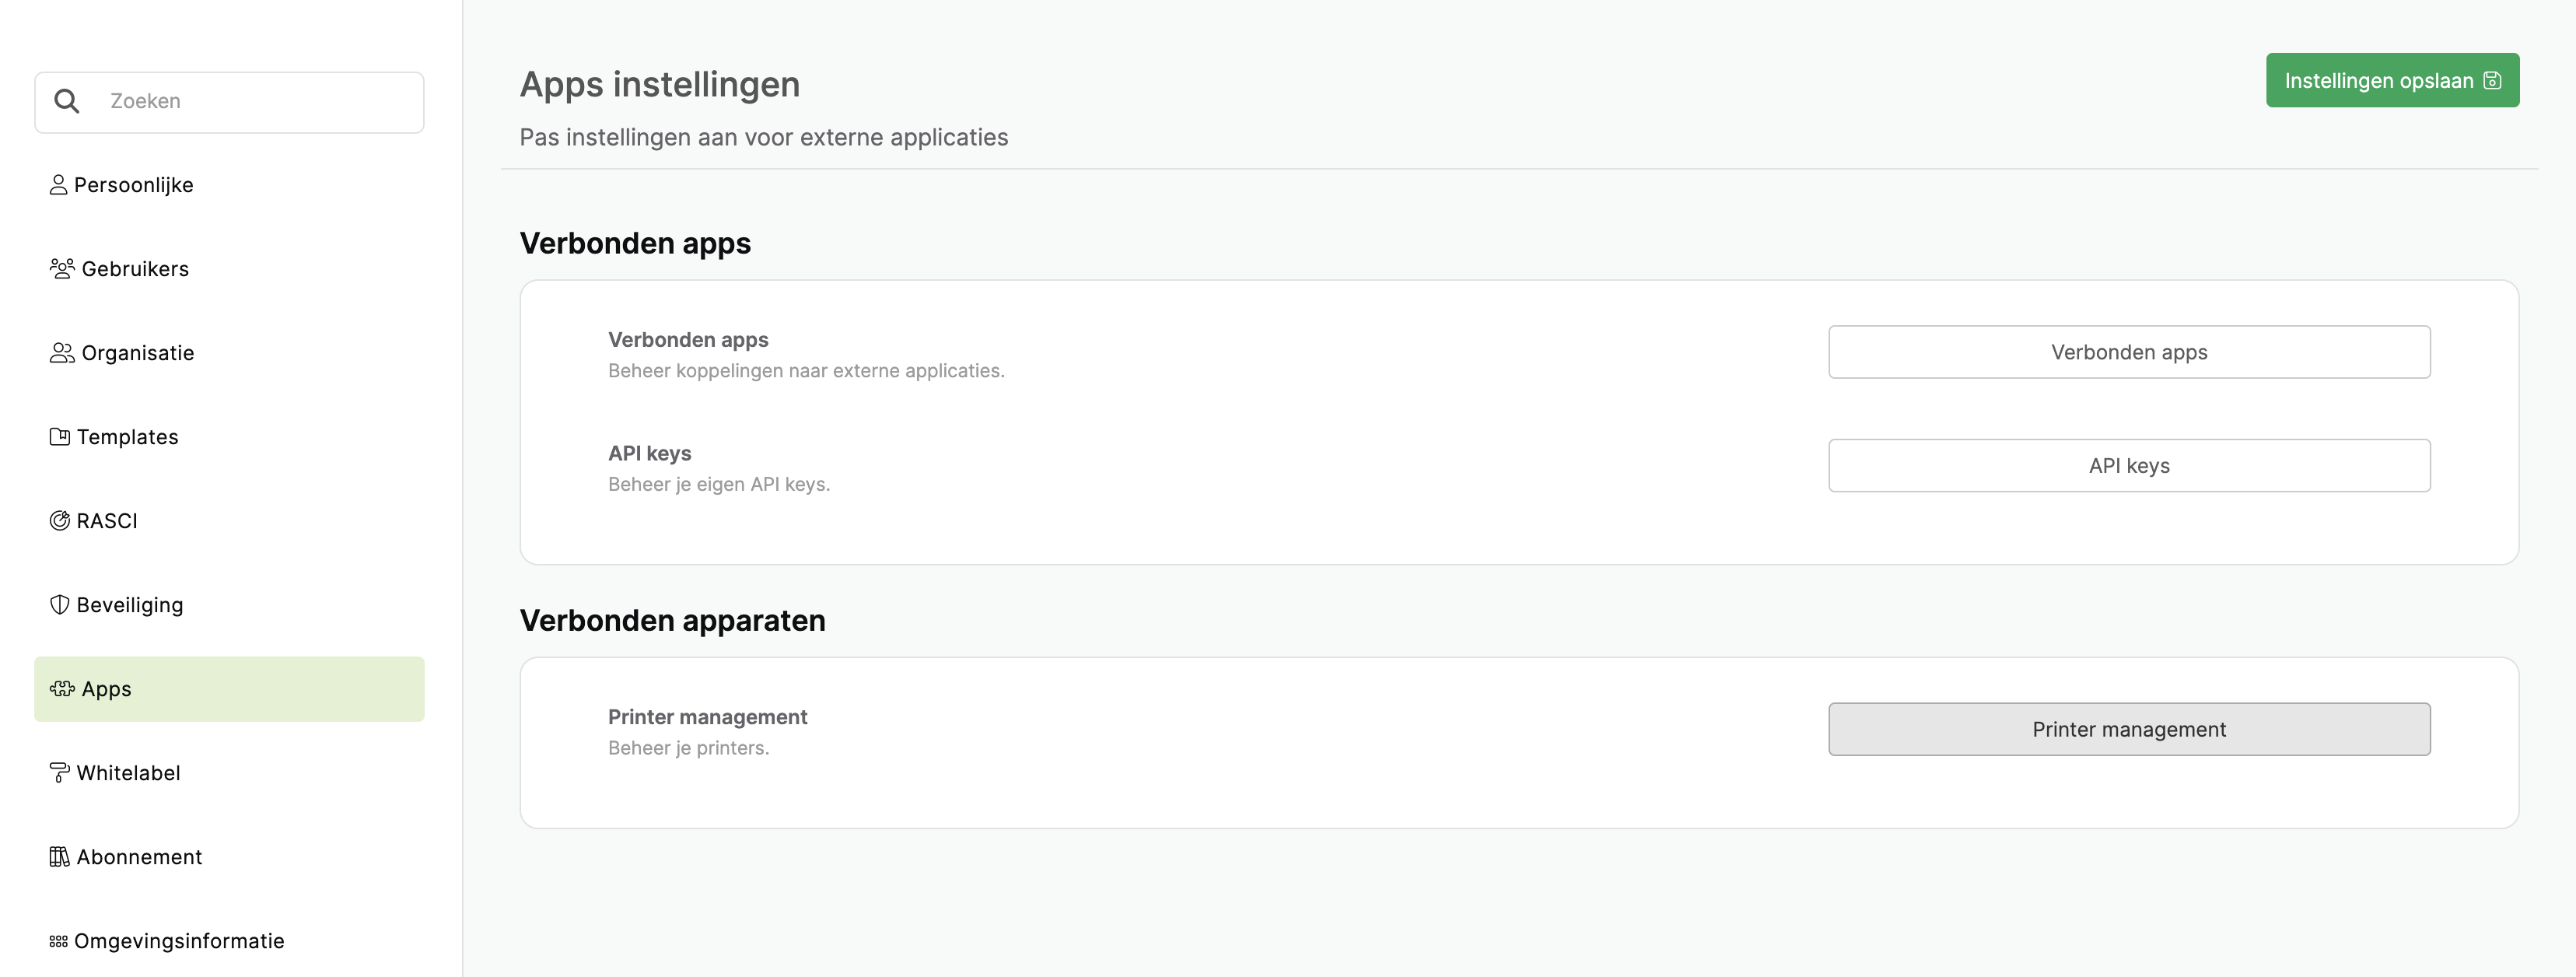Viewport: 2576px width, 977px height.
Task: Open the Gebruikers settings section
Action: click(x=229, y=269)
